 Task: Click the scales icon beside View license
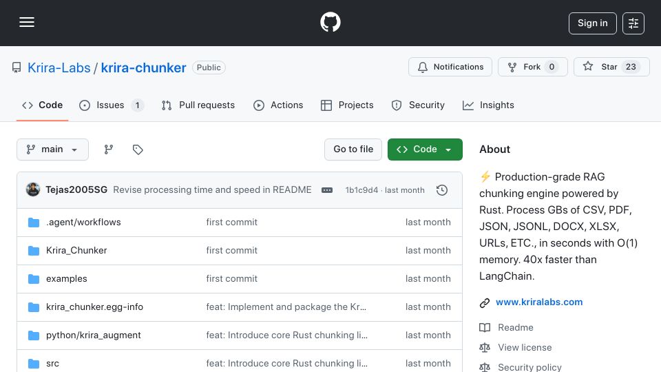pos(485,347)
